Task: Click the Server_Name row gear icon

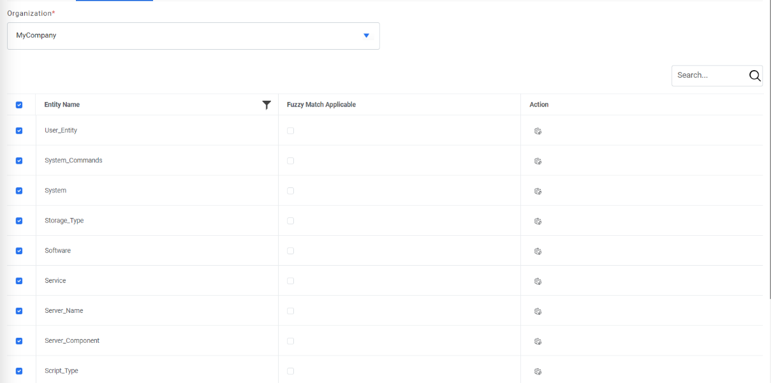Action: click(x=538, y=311)
